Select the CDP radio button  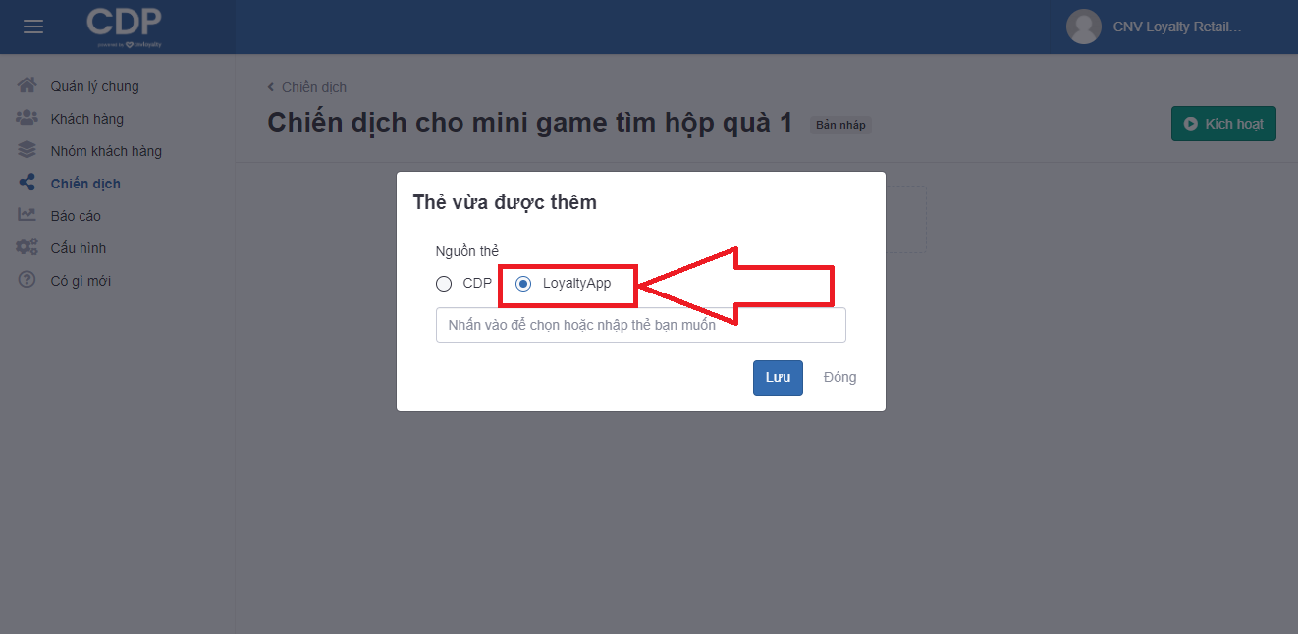click(x=444, y=284)
